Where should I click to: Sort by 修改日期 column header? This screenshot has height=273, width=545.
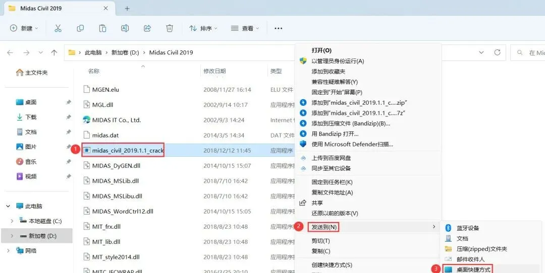pos(214,71)
